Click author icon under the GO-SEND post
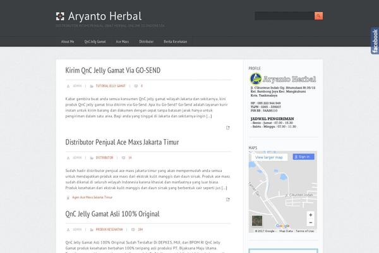Screen dimensions: 379x253 pos(68,86)
